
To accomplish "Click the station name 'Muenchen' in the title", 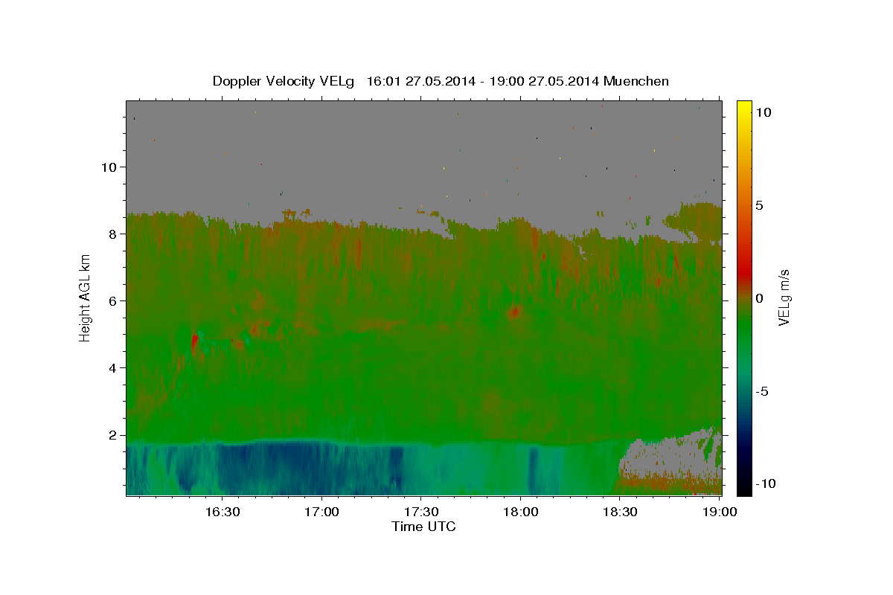I will (x=637, y=81).
